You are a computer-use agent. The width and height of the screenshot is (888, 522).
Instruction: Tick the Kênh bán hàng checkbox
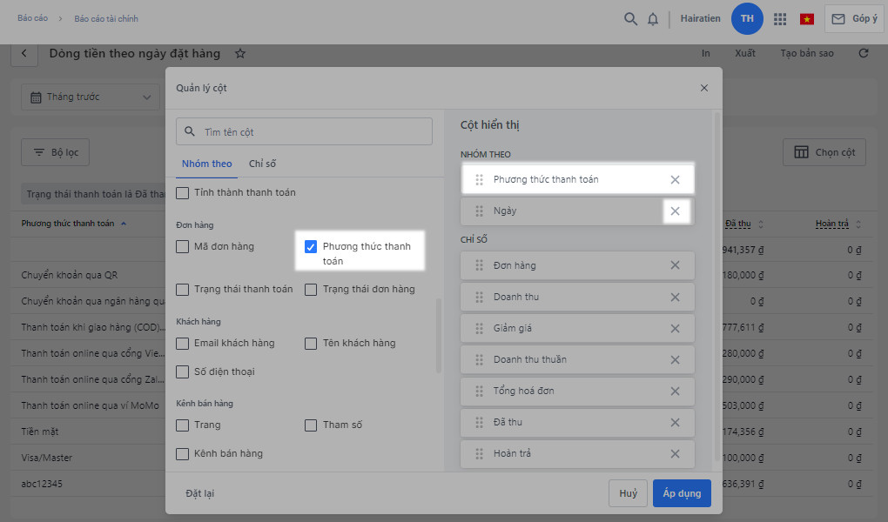[183, 454]
